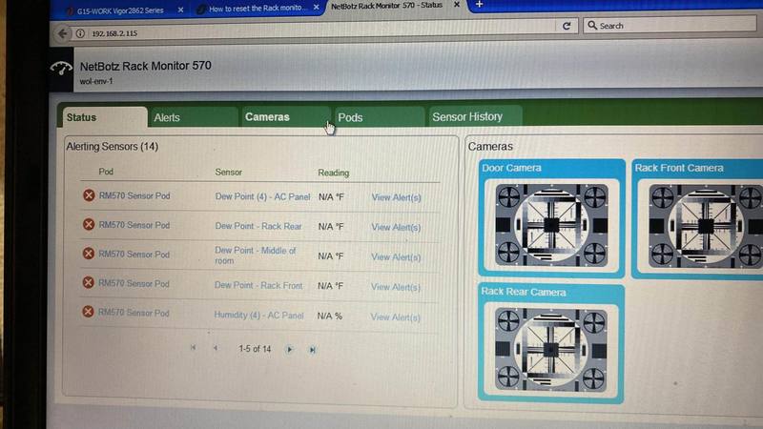Click the browser Search field
763x429 pixels.
(670, 26)
